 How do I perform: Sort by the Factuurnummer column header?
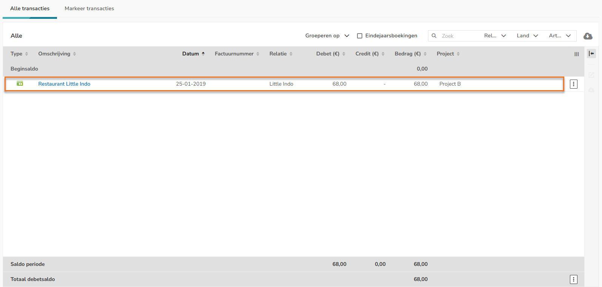tap(237, 54)
